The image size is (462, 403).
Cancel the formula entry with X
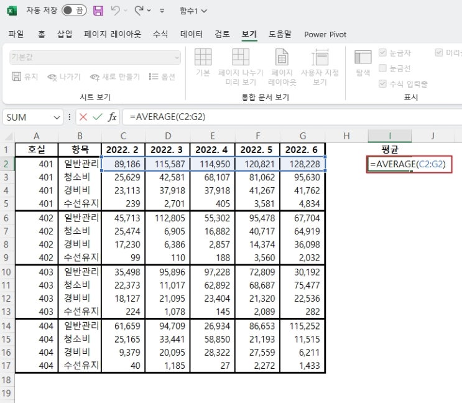[x=83, y=118]
